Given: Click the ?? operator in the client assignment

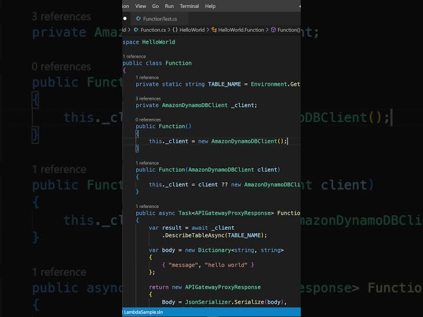Looking at the screenshot, I should [225, 185].
